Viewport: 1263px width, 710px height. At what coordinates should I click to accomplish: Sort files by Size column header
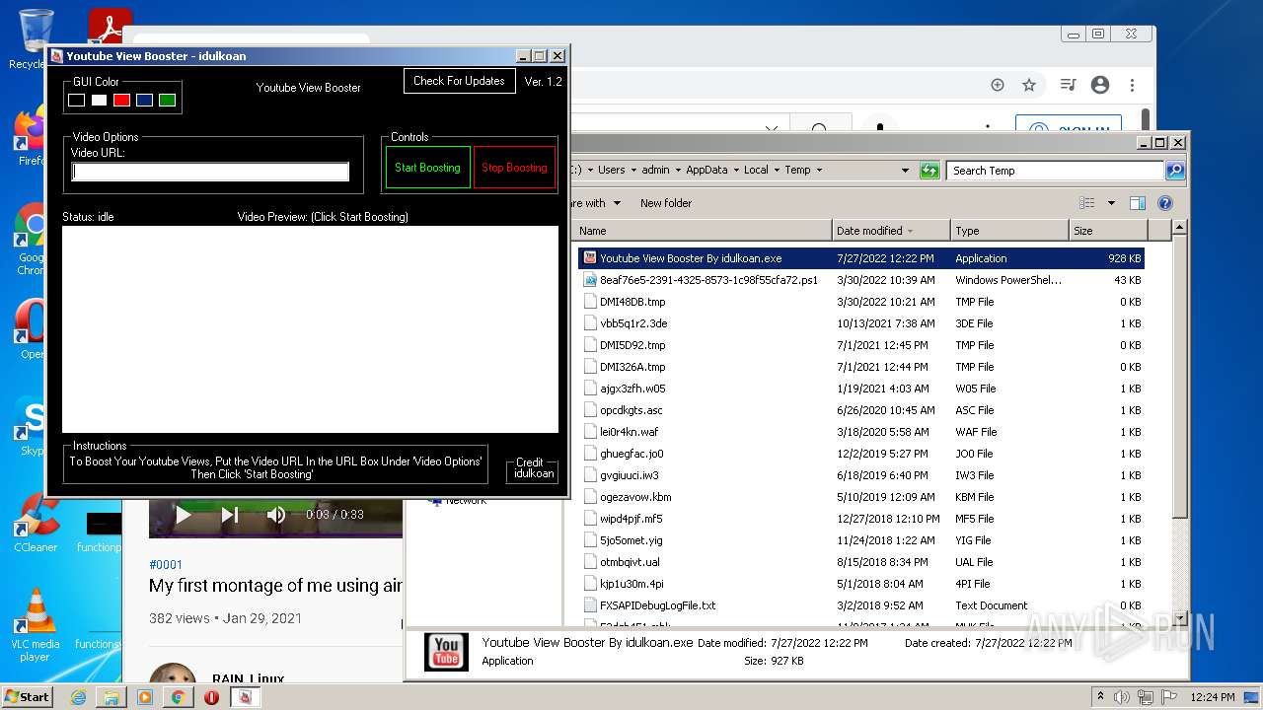point(1108,231)
